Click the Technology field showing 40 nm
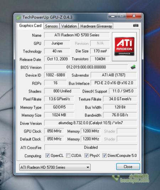Viewport: 160px width, 190px height. pos(57,51)
